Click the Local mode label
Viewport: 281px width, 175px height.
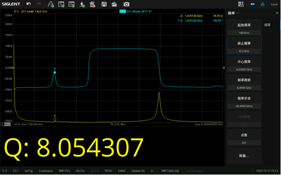point(274,5)
